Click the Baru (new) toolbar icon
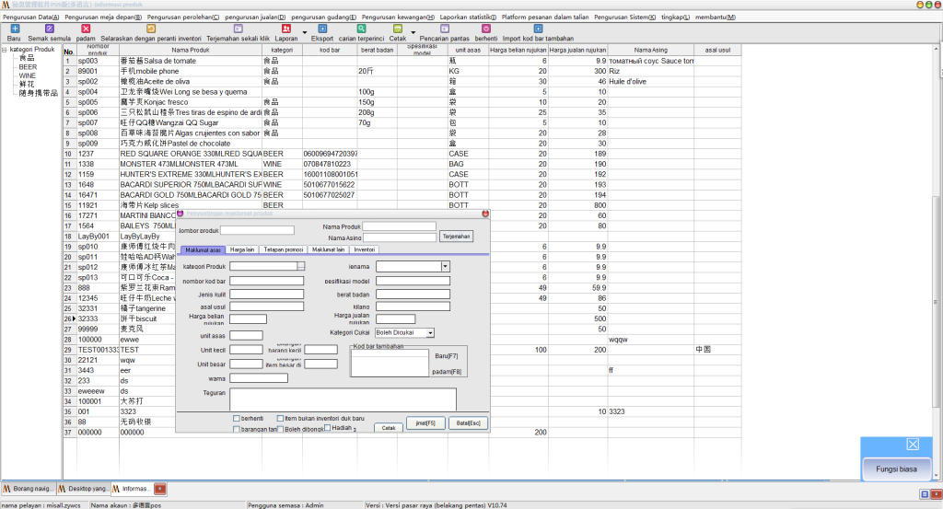The width and height of the screenshot is (943, 509). click(x=14, y=29)
